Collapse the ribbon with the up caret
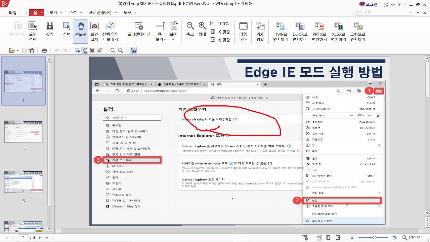430x242 pixels. coord(418,12)
